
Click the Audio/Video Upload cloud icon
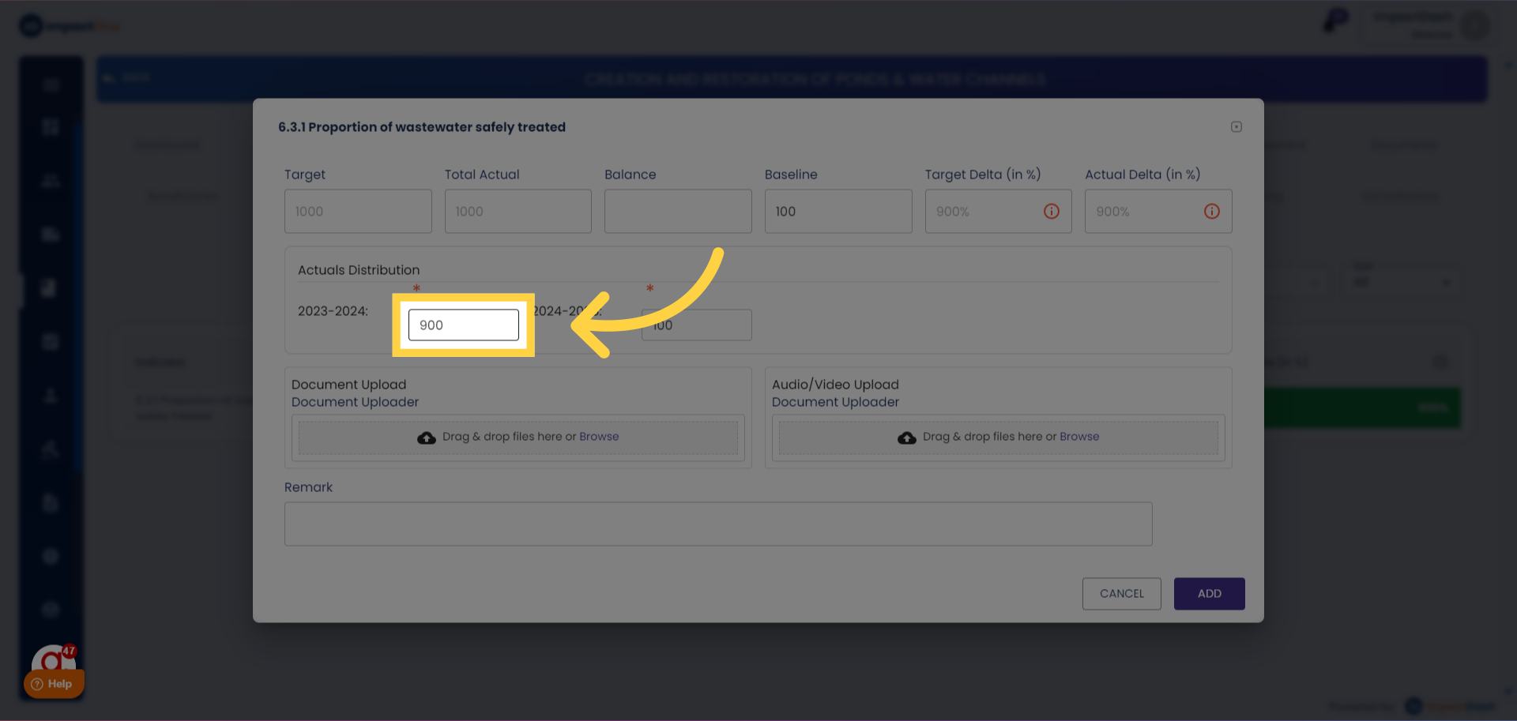[x=907, y=437]
